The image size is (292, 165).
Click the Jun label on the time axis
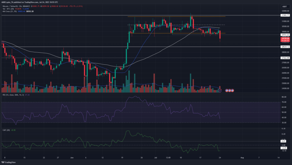tap(72, 157)
